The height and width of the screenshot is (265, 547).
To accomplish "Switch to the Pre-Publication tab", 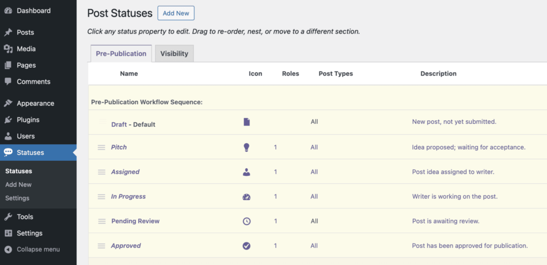I will 121,54.
